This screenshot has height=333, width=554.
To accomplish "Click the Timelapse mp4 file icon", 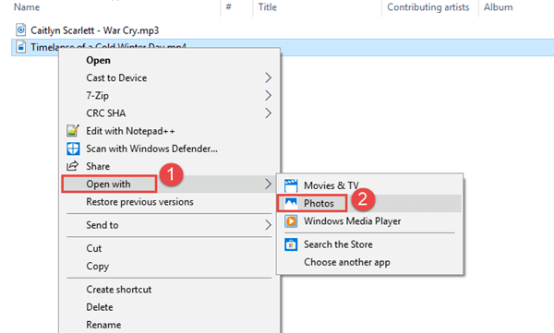I will (21, 47).
